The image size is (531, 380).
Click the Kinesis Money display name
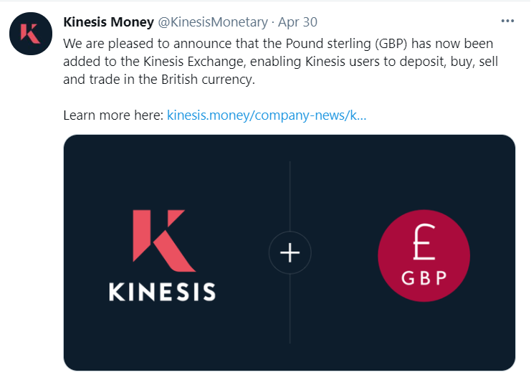[x=106, y=22]
